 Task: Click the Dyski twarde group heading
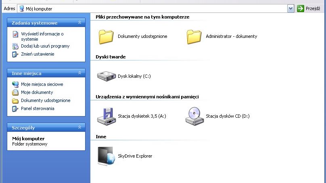pyautogui.click(x=111, y=57)
